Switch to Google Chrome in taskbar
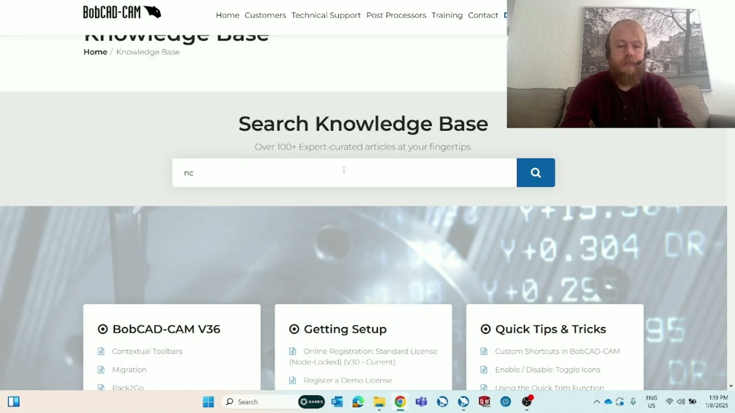 (400, 402)
